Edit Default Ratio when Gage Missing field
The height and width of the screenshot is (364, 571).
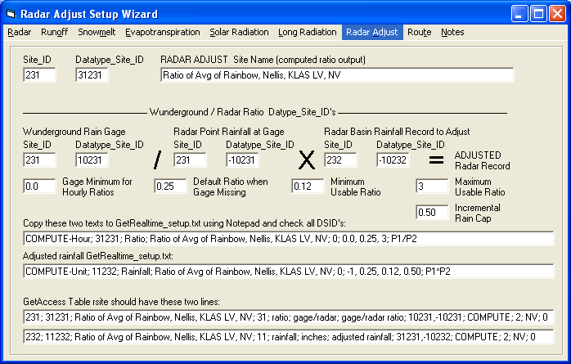[x=170, y=186]
